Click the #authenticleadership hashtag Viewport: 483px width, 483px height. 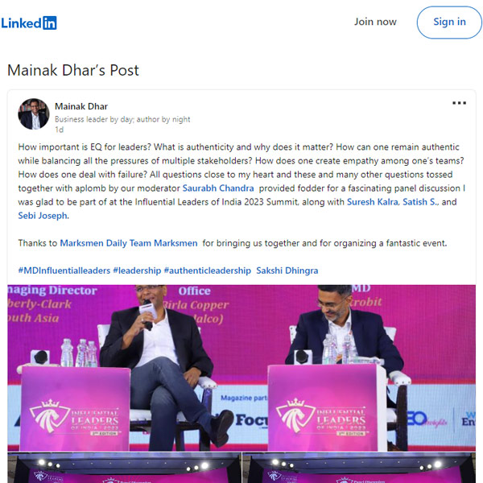point(208,270)
